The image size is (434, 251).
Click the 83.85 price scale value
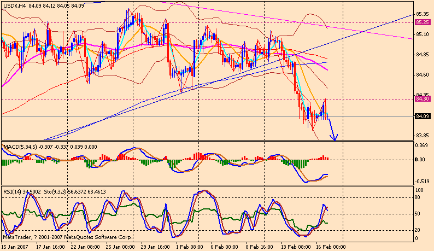click(x=423, y=136)
